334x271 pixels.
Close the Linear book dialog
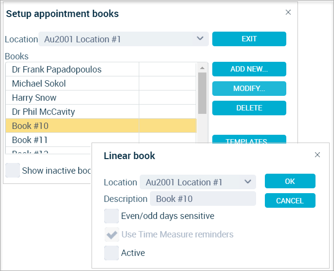(x=317, y=155)
